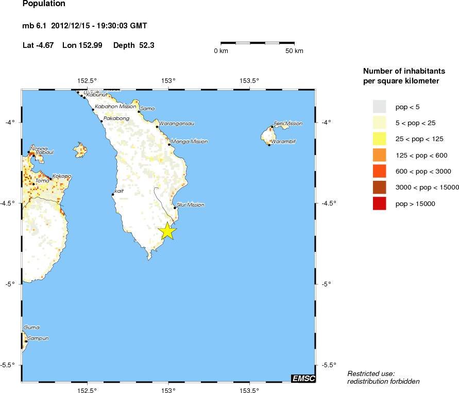The height and width of the screenshot is (393, 459).
Task: Select the Rabaul city marker dot
Action: click(35, 156)
